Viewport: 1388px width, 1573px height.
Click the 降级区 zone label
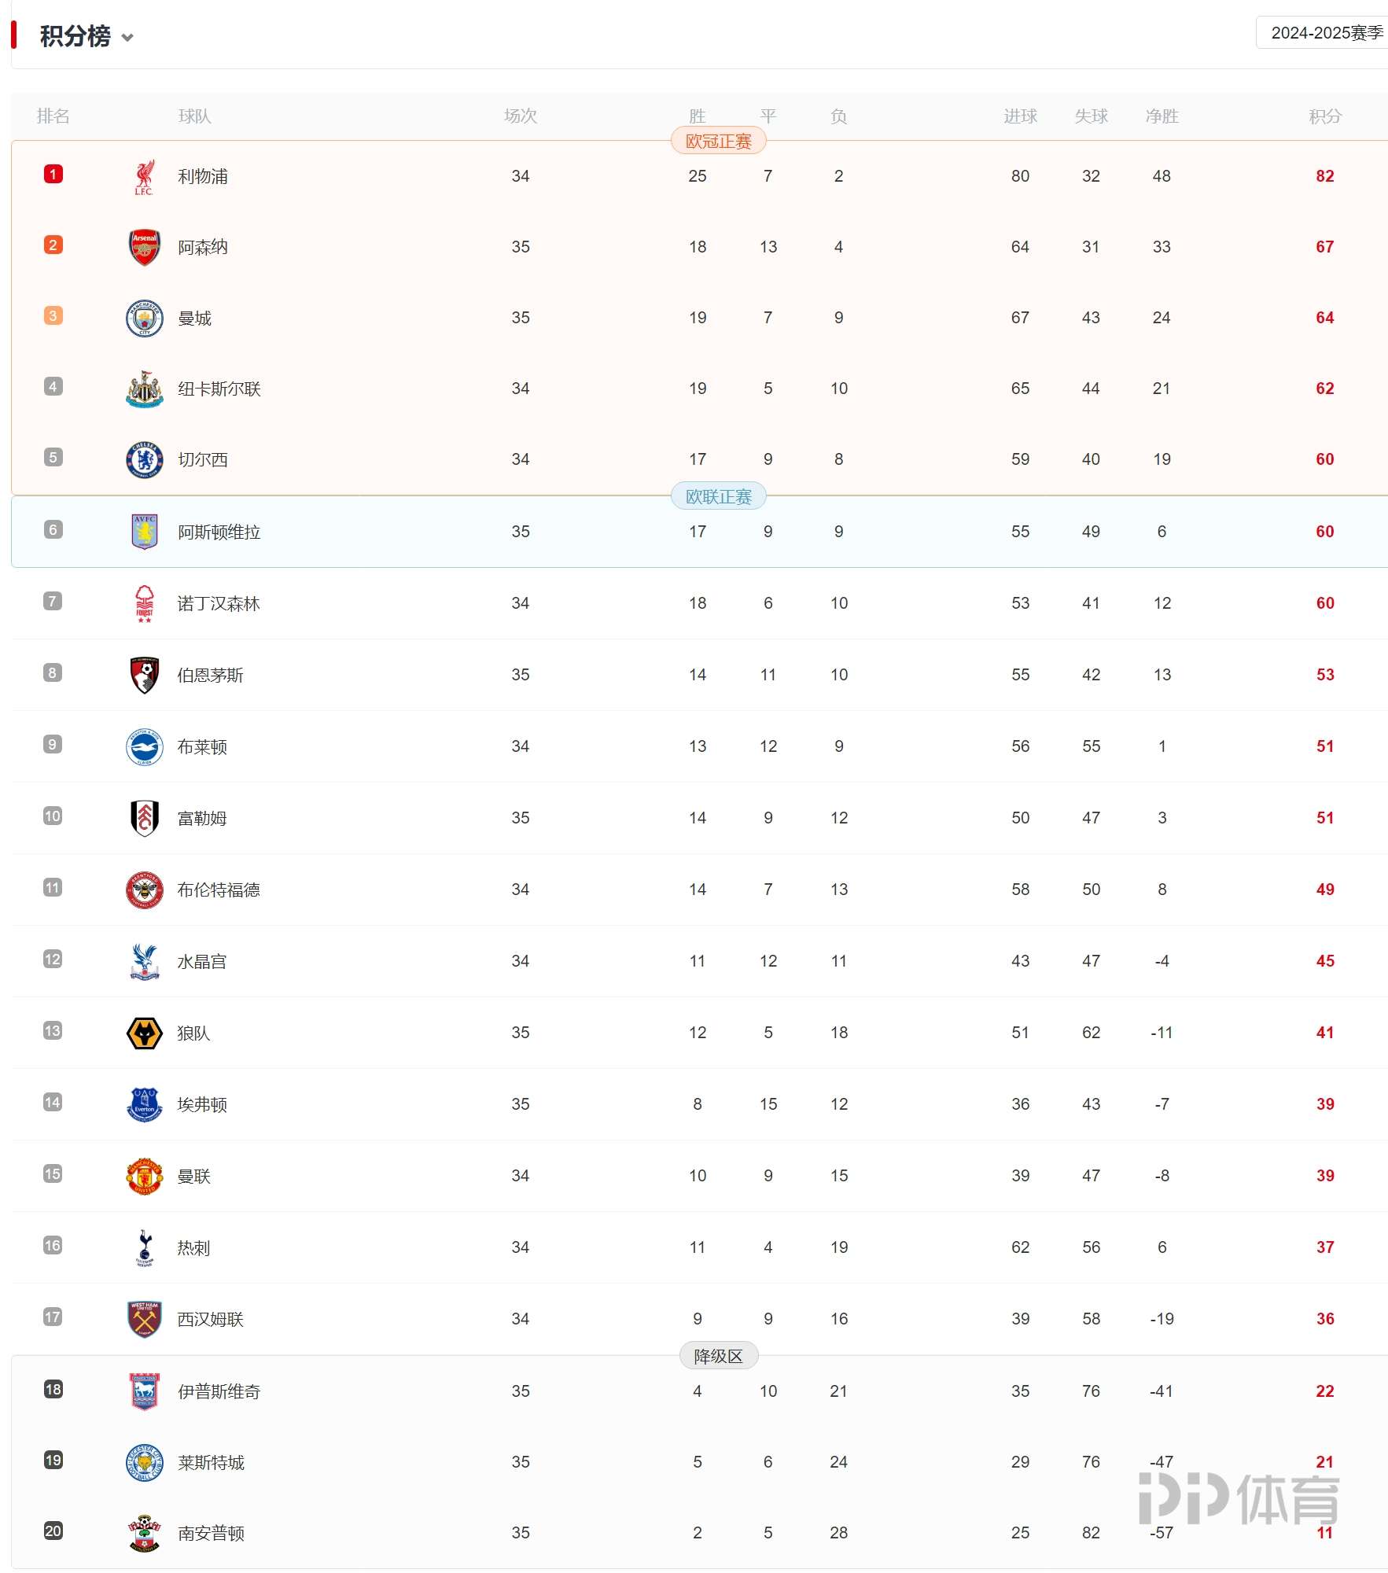tap(718, 1356)
